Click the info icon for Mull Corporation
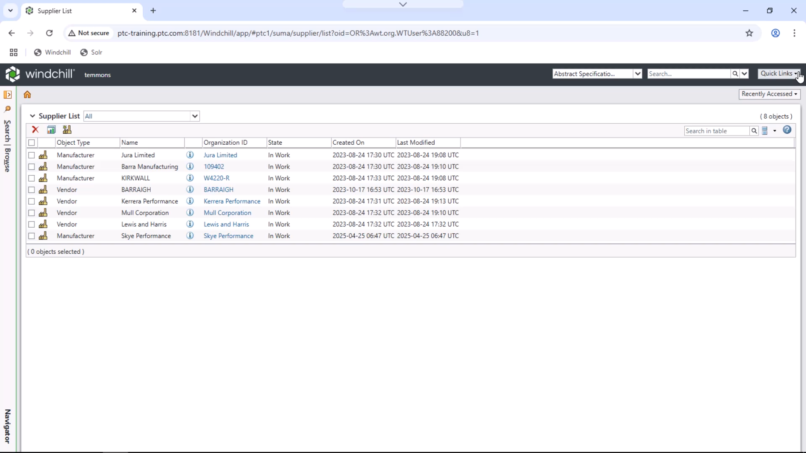The width and height of the screenshot is (806, 453). (190, 213)
